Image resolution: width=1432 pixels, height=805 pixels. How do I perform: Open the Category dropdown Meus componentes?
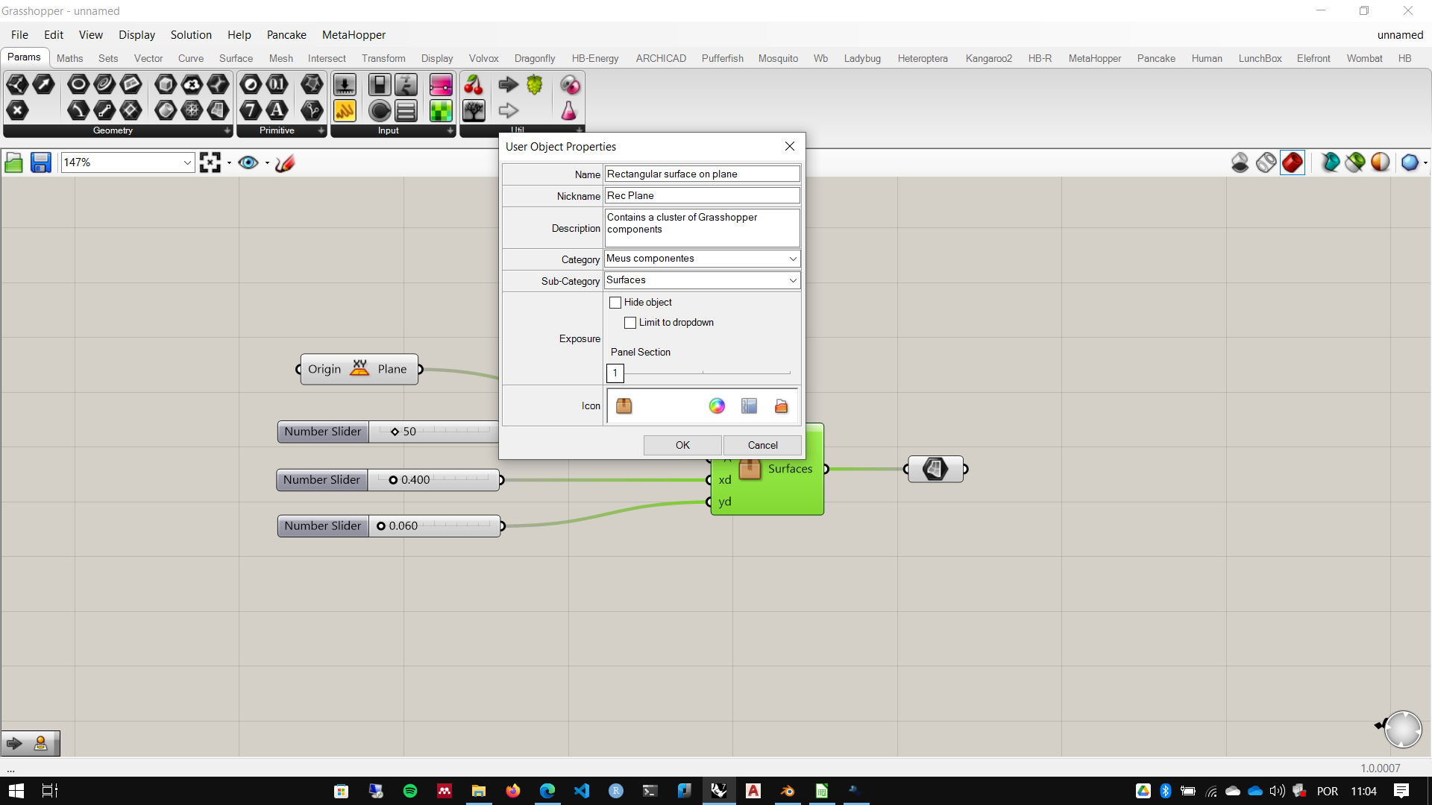pos(702,259)
